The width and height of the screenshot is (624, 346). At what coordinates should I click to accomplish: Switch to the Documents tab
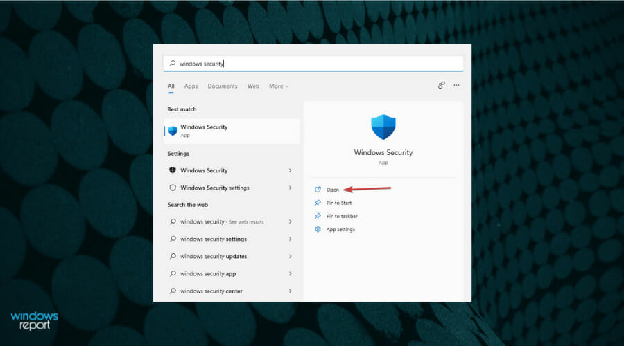coord(222,86)
